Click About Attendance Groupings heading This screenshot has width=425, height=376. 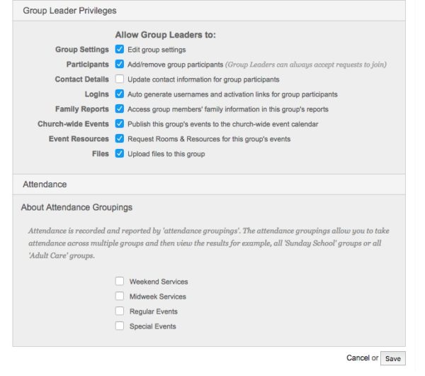(x=77, y=207)
